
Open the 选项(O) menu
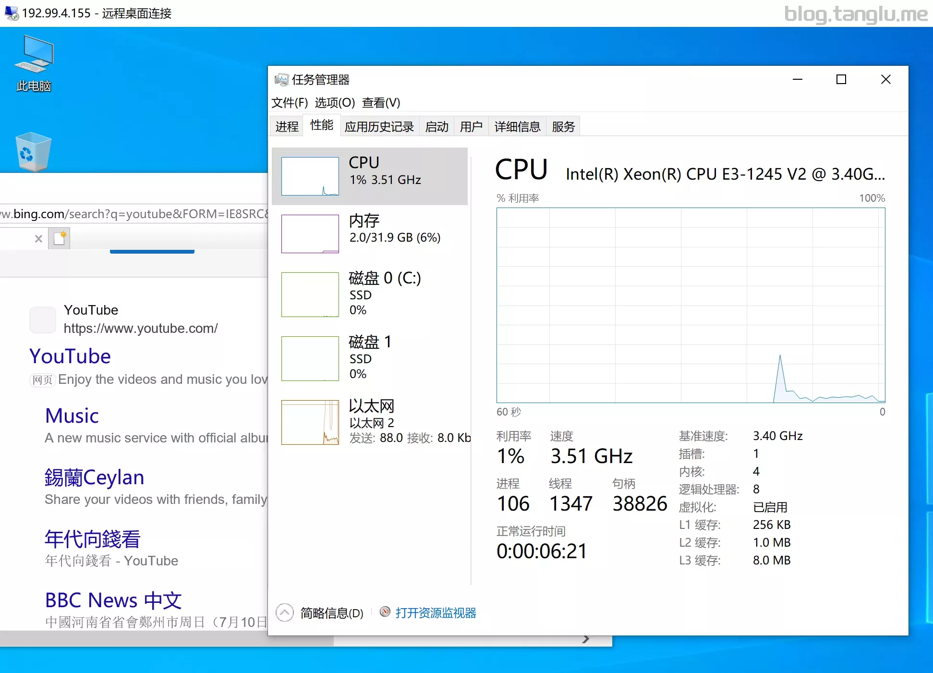335,103
